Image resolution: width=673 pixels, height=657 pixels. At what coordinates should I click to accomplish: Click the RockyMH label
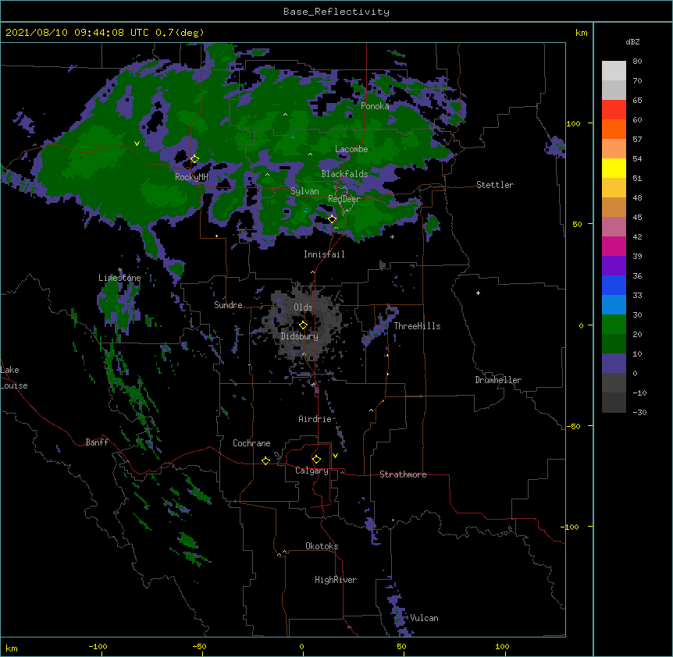coord(191,177)
